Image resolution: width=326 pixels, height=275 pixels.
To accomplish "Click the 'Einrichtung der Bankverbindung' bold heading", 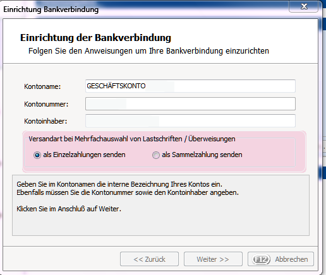I will (x=95, y=38).
